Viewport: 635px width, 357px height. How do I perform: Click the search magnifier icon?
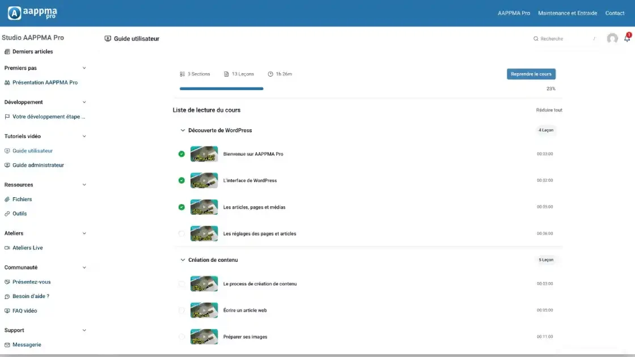[536, 39]
